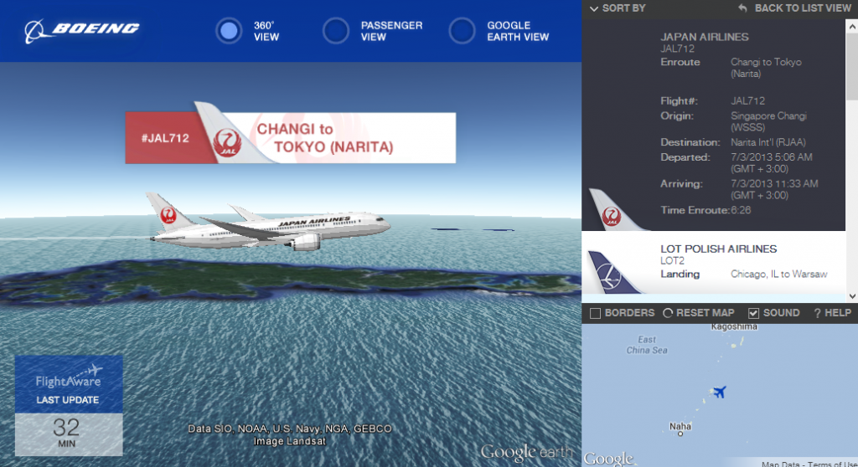Click Singapore Changi (WSSS) origin value
Screen dimensions: 858x467
pyautogui.click(x=768, y=121)
